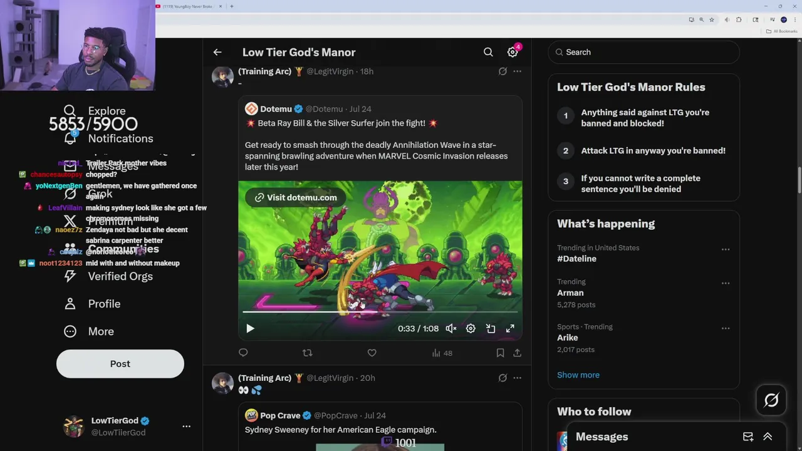Open Chrome three-dot menu
The height and width of the screenshot is (451, 802).
795,20
